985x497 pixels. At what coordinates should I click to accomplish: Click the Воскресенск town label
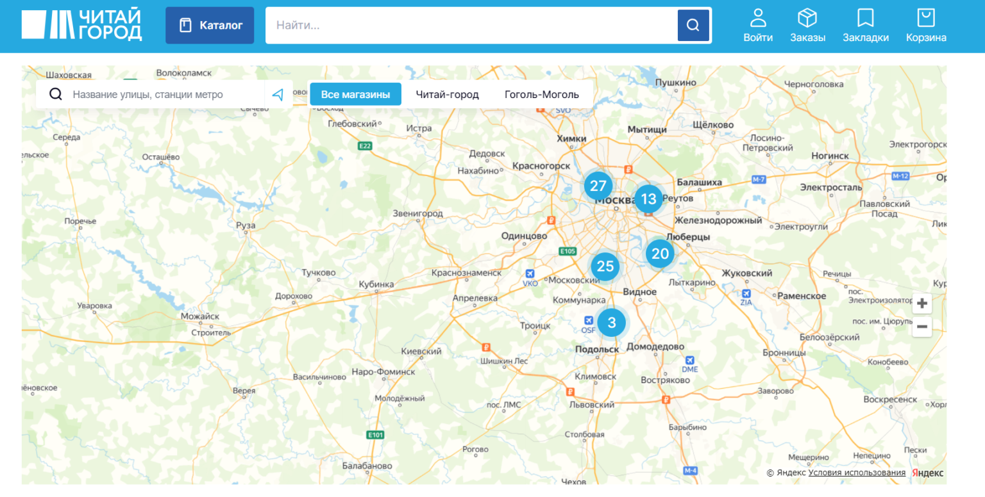click(x=890, y=399)
